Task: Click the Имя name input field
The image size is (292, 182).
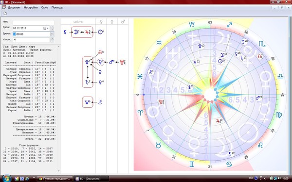Action: (x=34, y=22)
